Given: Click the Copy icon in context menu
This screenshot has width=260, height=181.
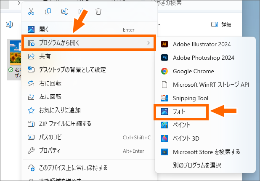Looking at the screenshot, I should [x=48, y=11].
